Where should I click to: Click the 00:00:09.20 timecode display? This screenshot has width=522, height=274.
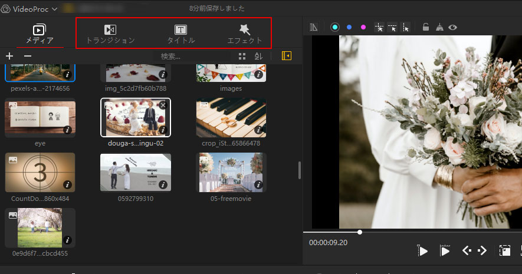click(328, 243)
